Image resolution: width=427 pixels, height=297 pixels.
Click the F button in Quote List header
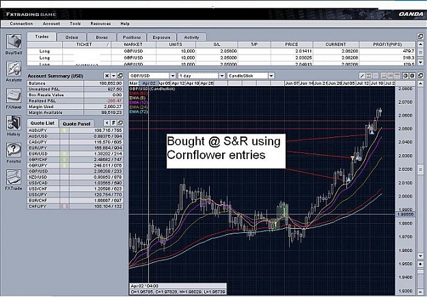click(113, 123)
